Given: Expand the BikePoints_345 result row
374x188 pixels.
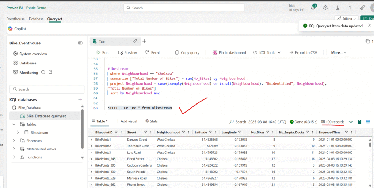Looking at the screenshot, I should pos(91,159).
